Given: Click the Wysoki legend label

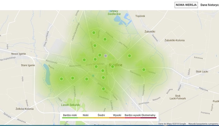Looking at the screenshot, I should click(117, 115).
